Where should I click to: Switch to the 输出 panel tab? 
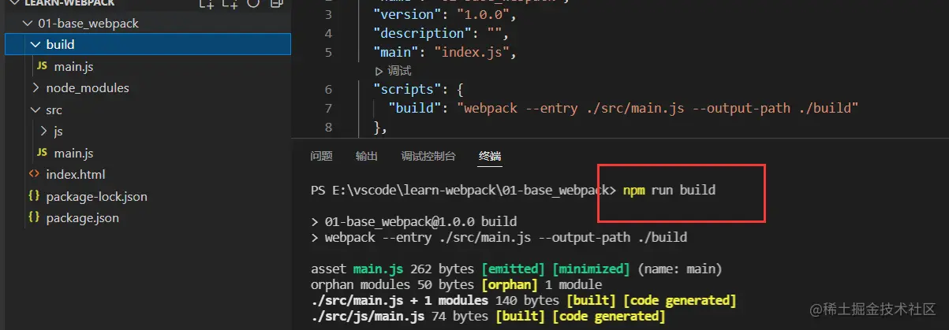pos(366,156)
